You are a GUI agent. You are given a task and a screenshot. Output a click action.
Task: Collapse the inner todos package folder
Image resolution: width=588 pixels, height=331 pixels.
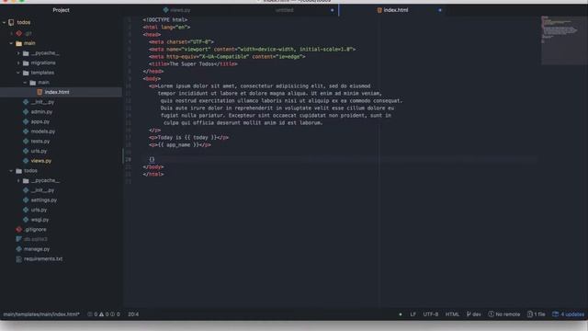[11, 171]
